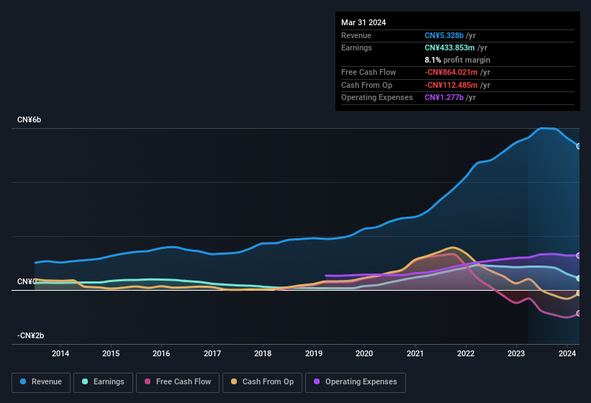Toggle Operating Expenses legend button
Screen dimensions: 591x403
tap(356, 382)
